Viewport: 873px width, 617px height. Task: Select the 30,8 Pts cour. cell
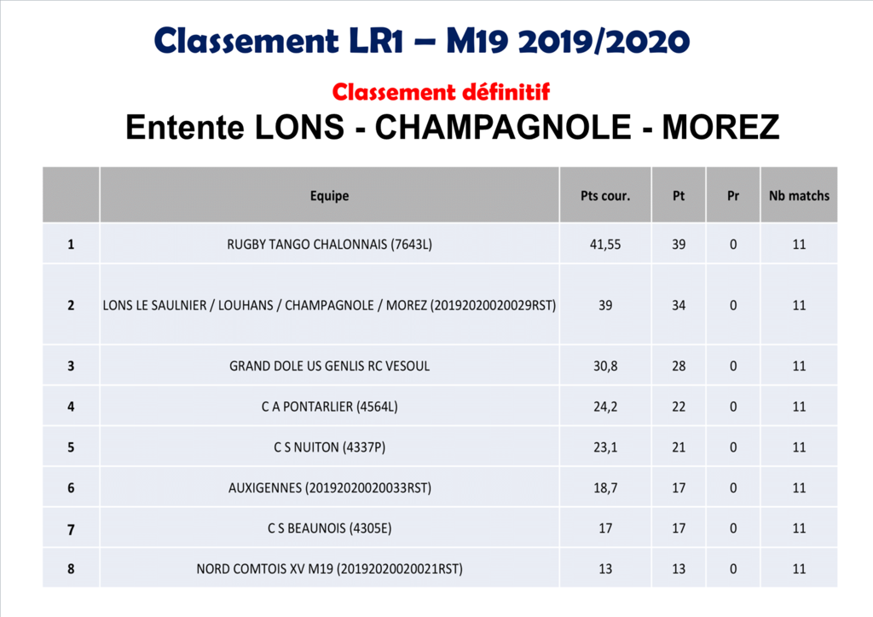coord(605,366)
